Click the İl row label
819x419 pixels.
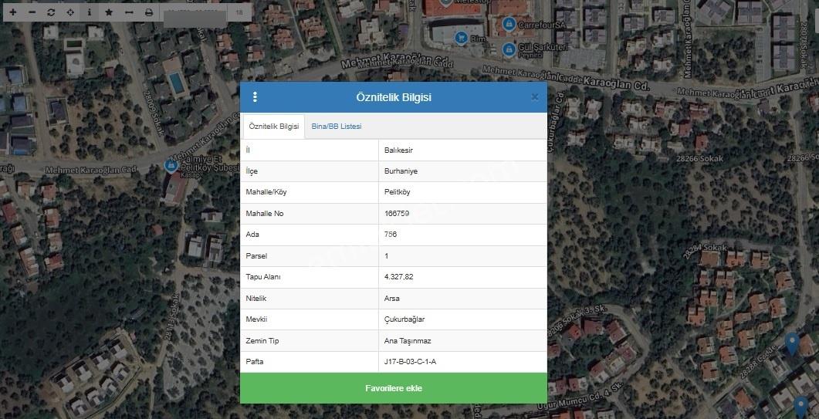(248, 150)
